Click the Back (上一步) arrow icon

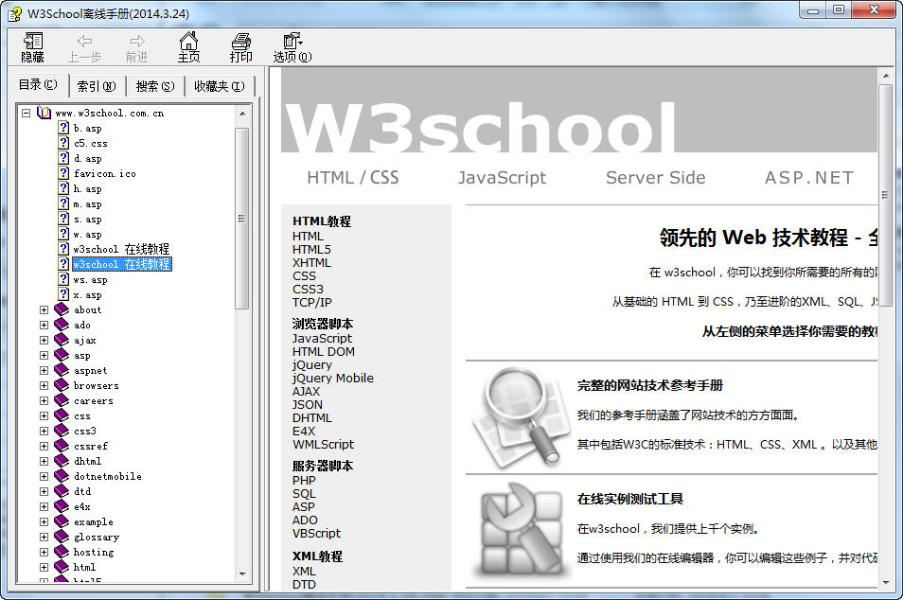point(84,41)
